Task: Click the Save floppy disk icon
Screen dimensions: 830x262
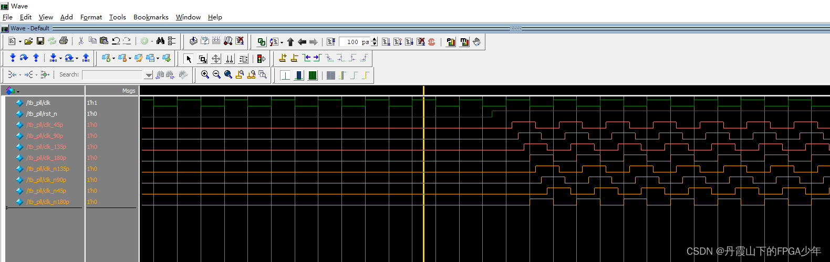Action: (x=40, y=41)
